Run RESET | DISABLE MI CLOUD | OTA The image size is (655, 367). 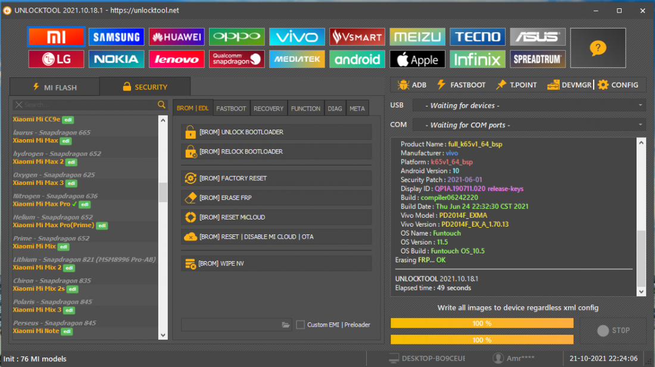276,237
